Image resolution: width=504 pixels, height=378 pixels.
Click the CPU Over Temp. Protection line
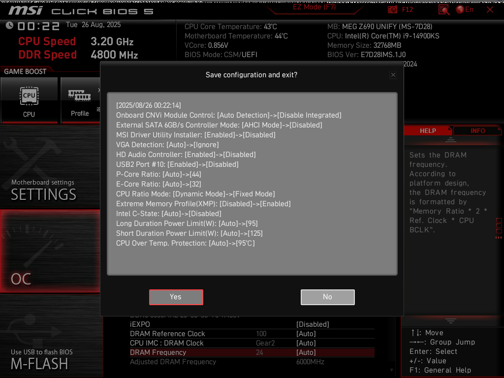(x=185, y=243)
